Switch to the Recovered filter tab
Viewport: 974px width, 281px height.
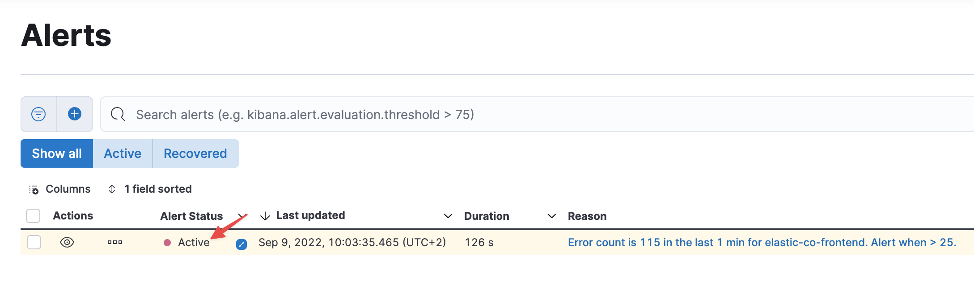(x=195, y=153)
